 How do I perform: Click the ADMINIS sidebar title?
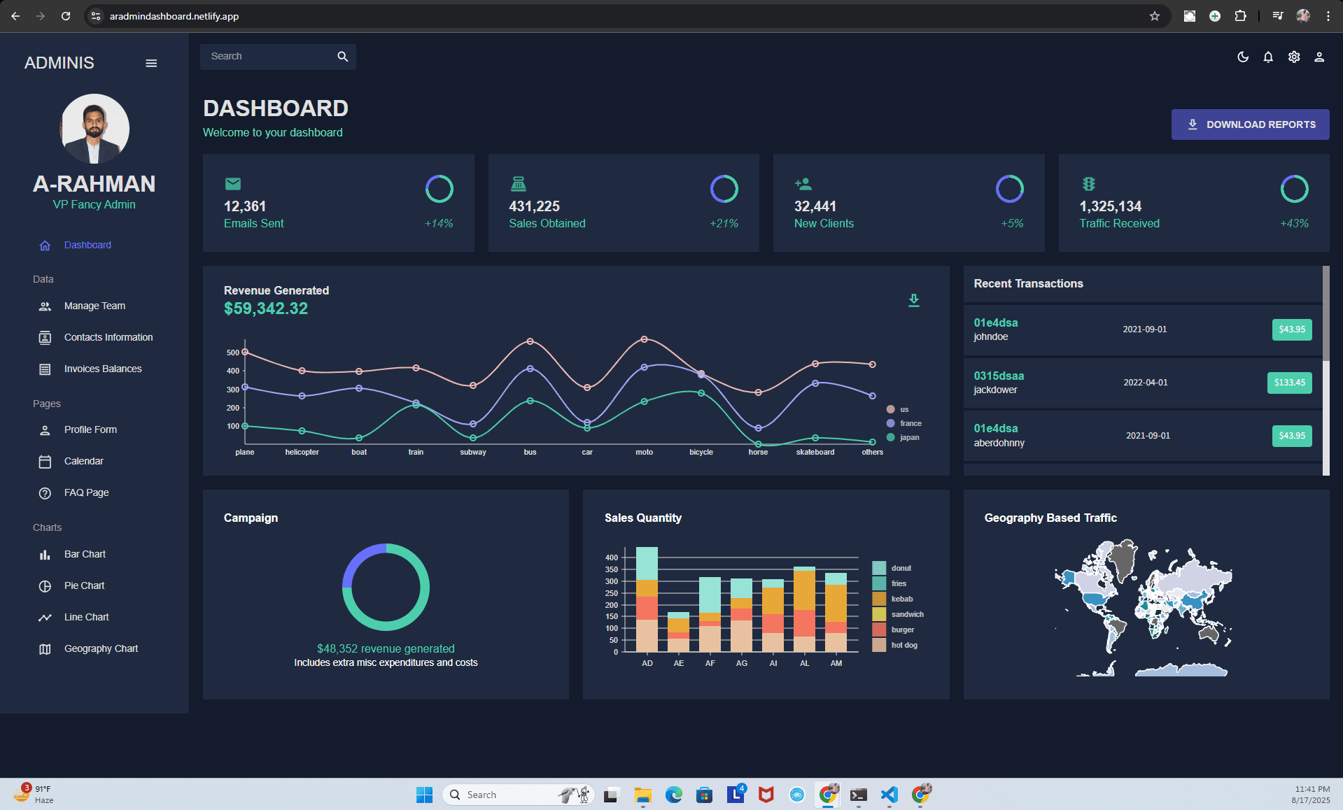click(x=59, y=63)
